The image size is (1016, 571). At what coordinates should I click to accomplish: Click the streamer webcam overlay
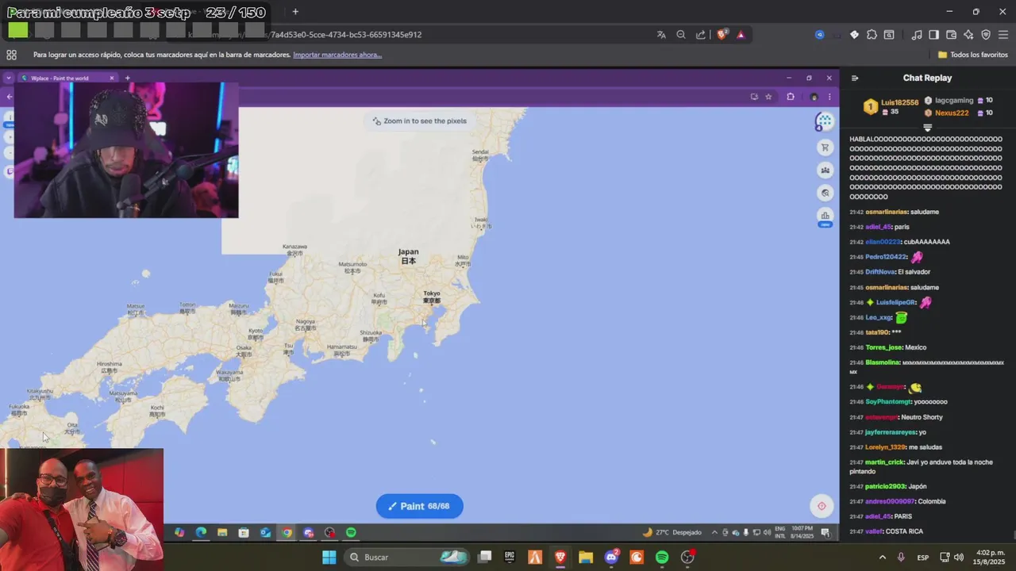pyautogui.click(x=126, y=150)
